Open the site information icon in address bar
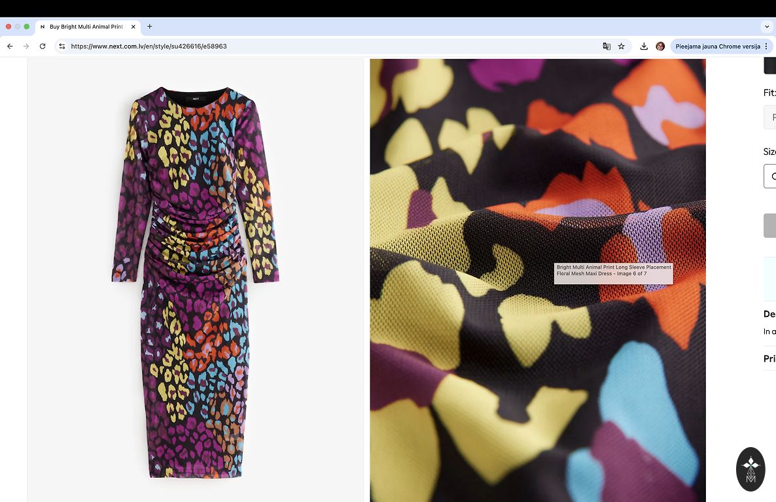 (x=62, y=46)
